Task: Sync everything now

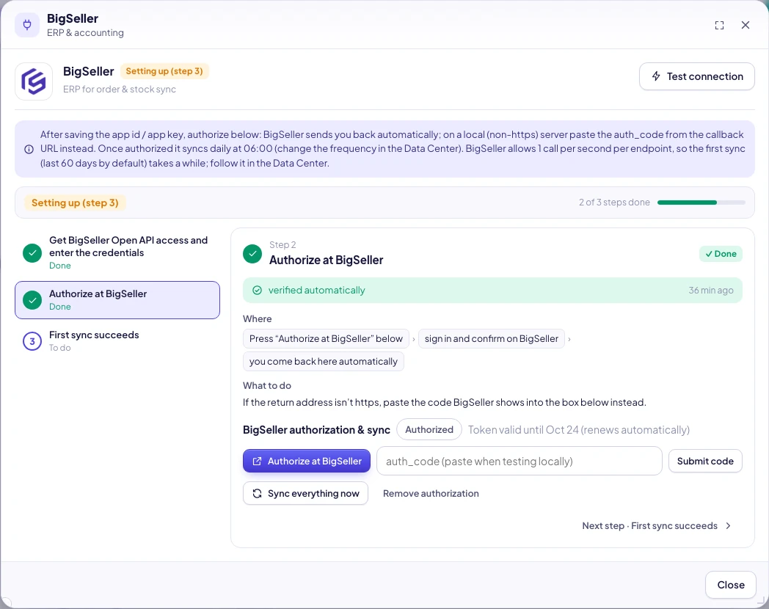Action: 305,493
